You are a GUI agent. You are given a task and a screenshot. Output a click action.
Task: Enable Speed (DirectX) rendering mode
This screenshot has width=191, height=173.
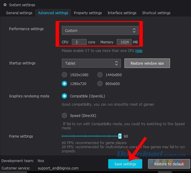(64, 115)
